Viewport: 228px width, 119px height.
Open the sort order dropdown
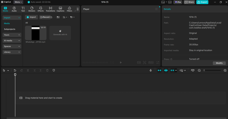pos(65,17)
